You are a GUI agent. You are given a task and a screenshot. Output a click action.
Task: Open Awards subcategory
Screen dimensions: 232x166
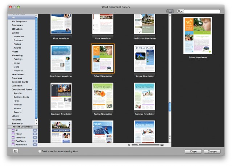17,48
